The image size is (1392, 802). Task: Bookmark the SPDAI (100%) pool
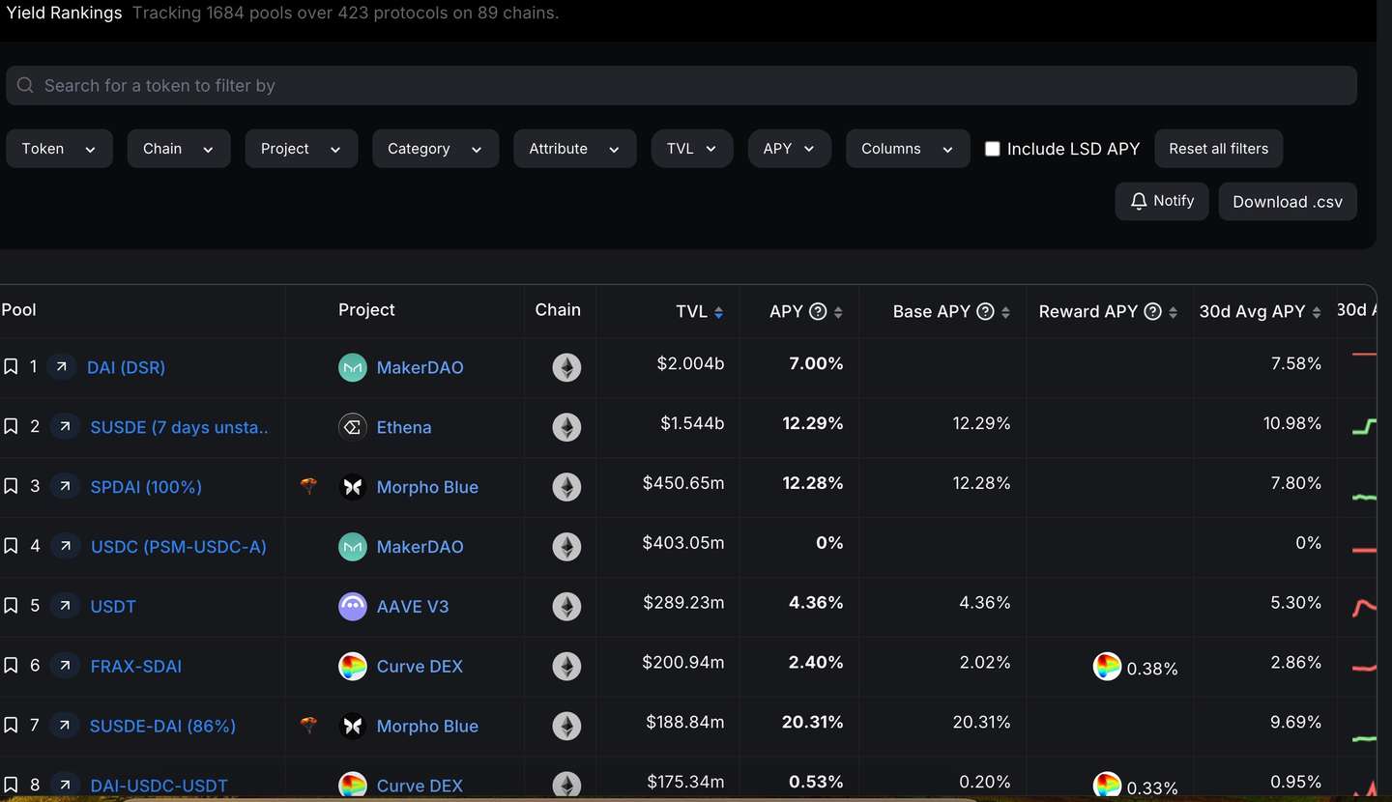[11, 487]
